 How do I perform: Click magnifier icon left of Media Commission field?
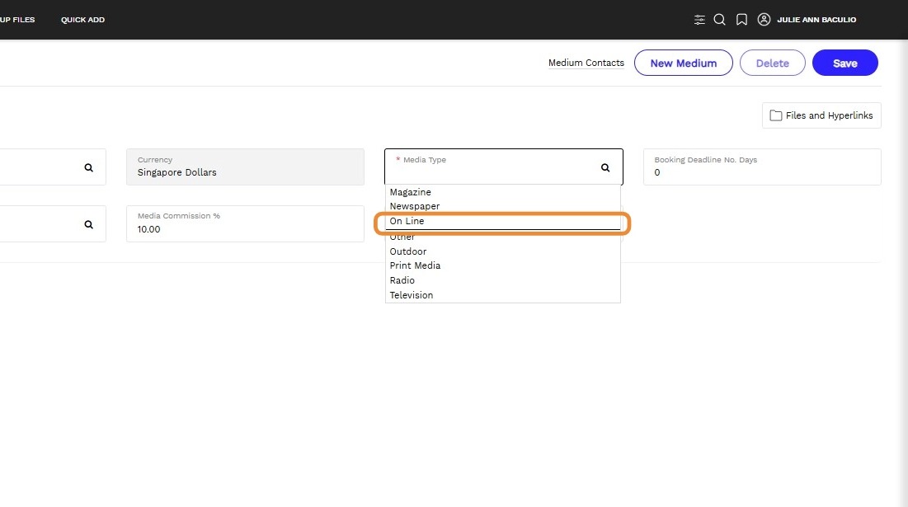89,224
